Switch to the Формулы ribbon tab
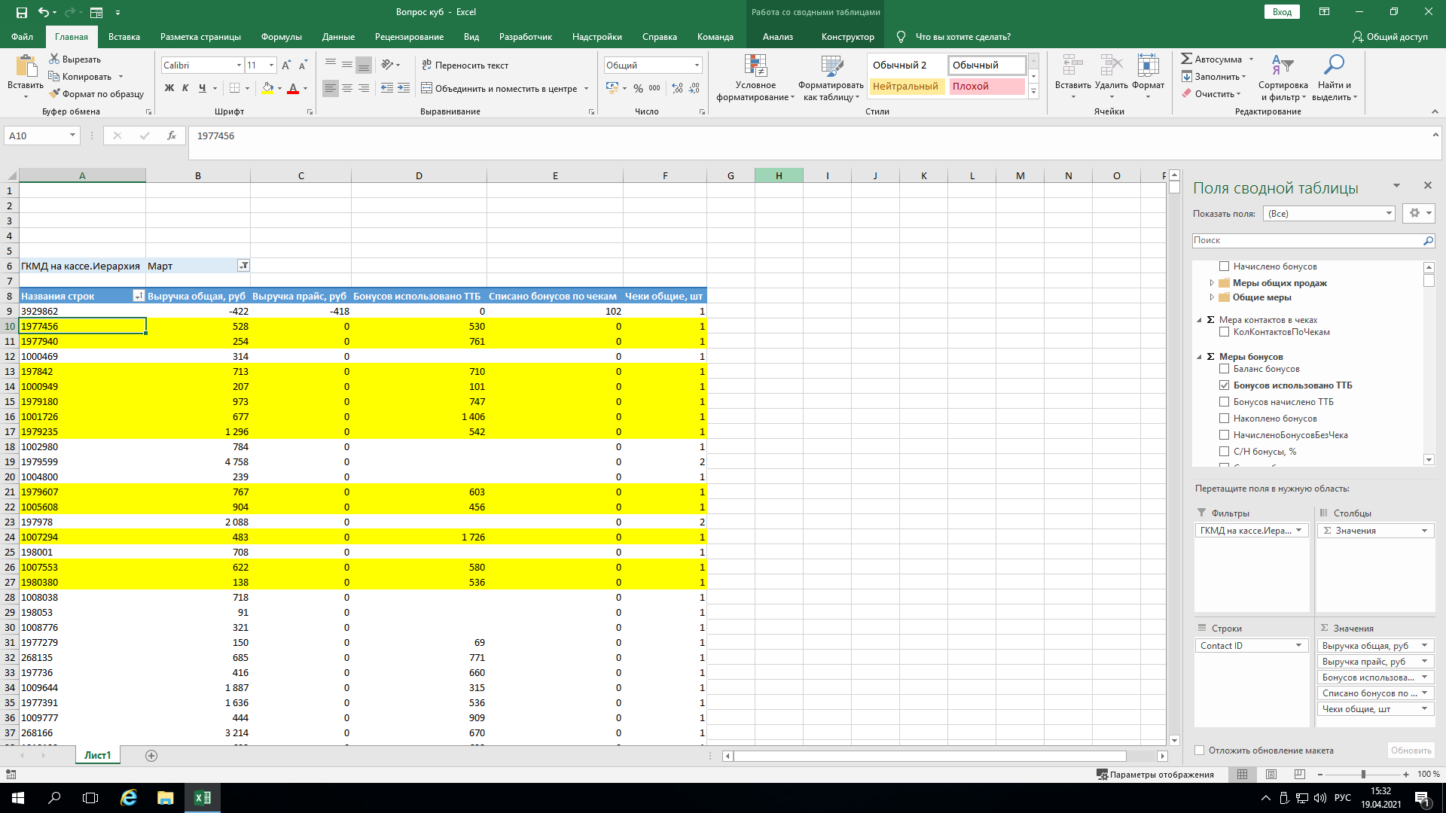This screenshot has width=1446, height=813. (281, 37)
